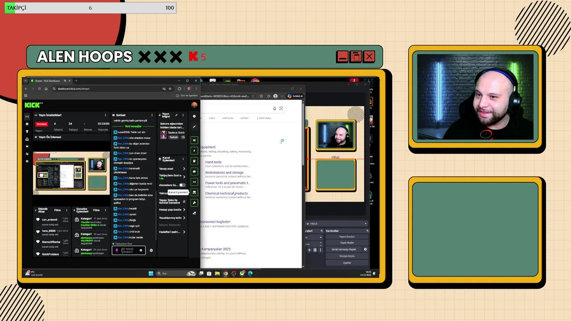
Task: Toggle the wrench widget icon
Action: tap(194, 203)
